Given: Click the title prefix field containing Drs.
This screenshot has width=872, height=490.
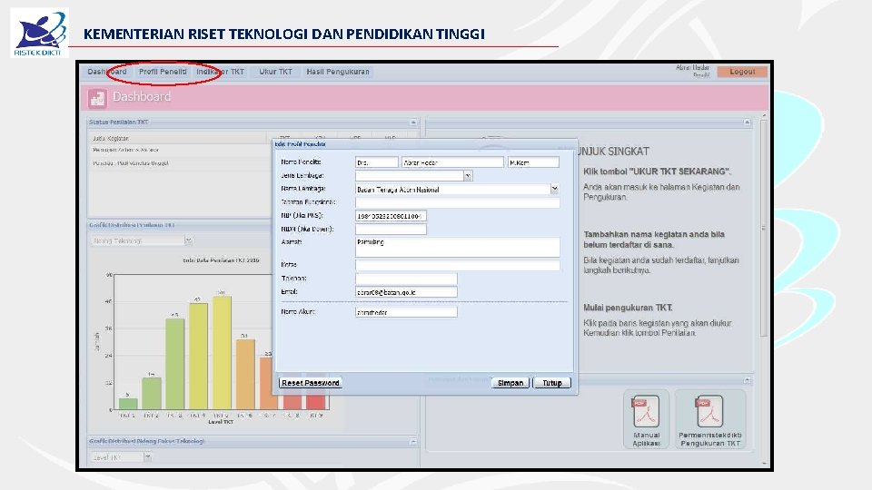Looking at the screenshot, I should pyautogui.click(x=376, y=162).
